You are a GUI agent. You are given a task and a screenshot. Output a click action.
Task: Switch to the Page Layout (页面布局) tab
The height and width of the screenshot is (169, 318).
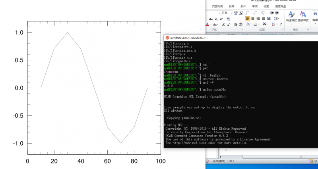[217, 6]
